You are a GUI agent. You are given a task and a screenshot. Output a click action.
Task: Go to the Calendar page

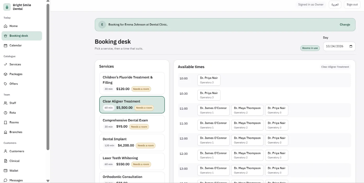coord(22,46)
